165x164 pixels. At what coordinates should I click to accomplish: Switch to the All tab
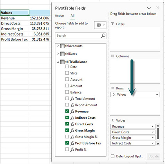coord(72,16)
